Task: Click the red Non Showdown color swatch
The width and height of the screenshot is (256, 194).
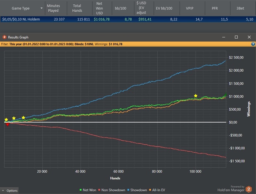Action: (99, 190)
